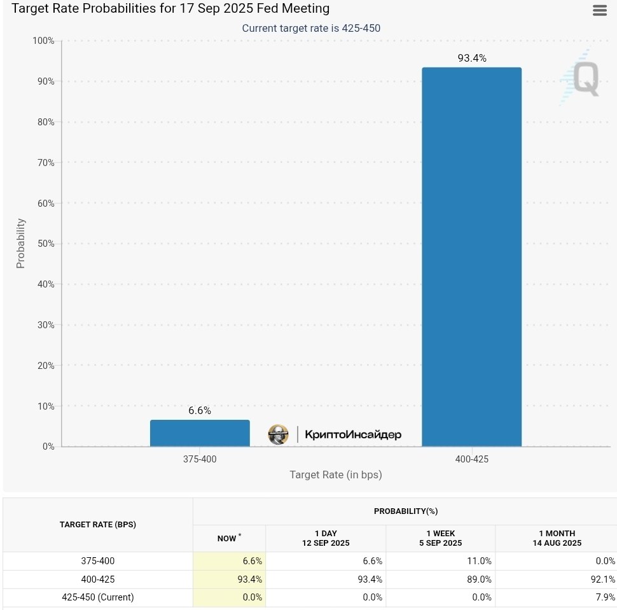The width and height of the screenshot is (617, 610).
Task: Select the 375-400 blue bar
Action: coord(200,433)
